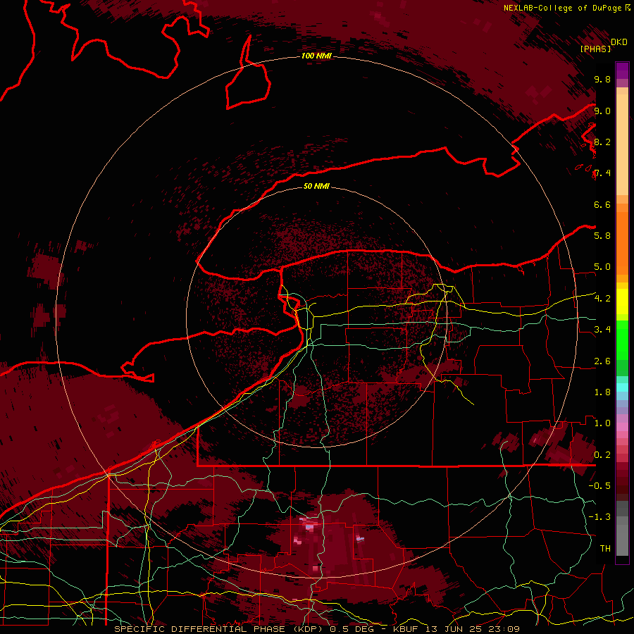The width and height of the screenshot is (634, 634).
Task: Click the 0.2 legend value
Action: (602, 455)
